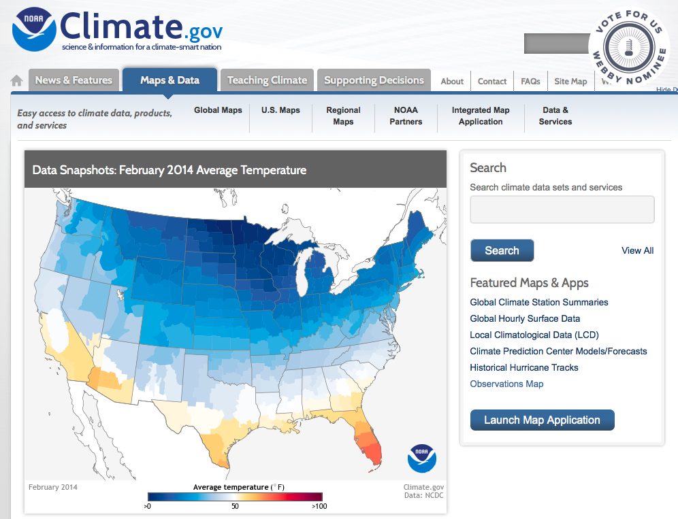Open the FAQs page
Viewport: 678px width, 519px height.
[x=530, y=81]
